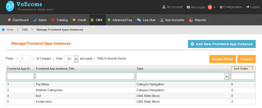
Task: Open the Messages link
Action: [x=198, y=7]
